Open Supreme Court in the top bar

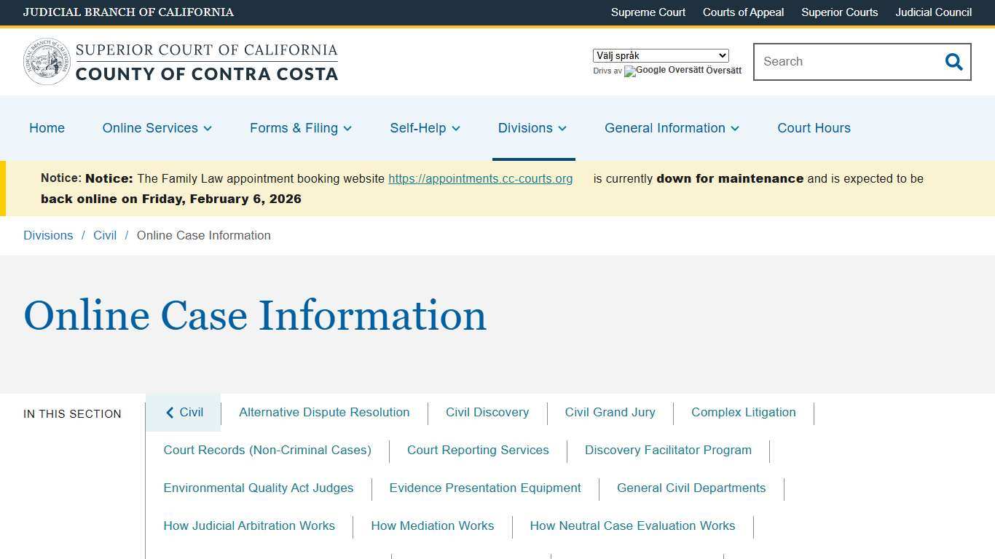pyautogui.click(x=648, y=12)
